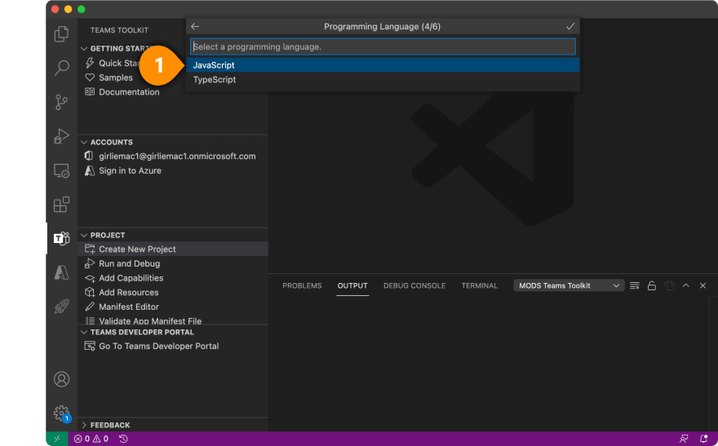Image resolution: width=718 pixels, height=446 pixels.
Task: Click Create New Project
Action: (x=173, y=249)
